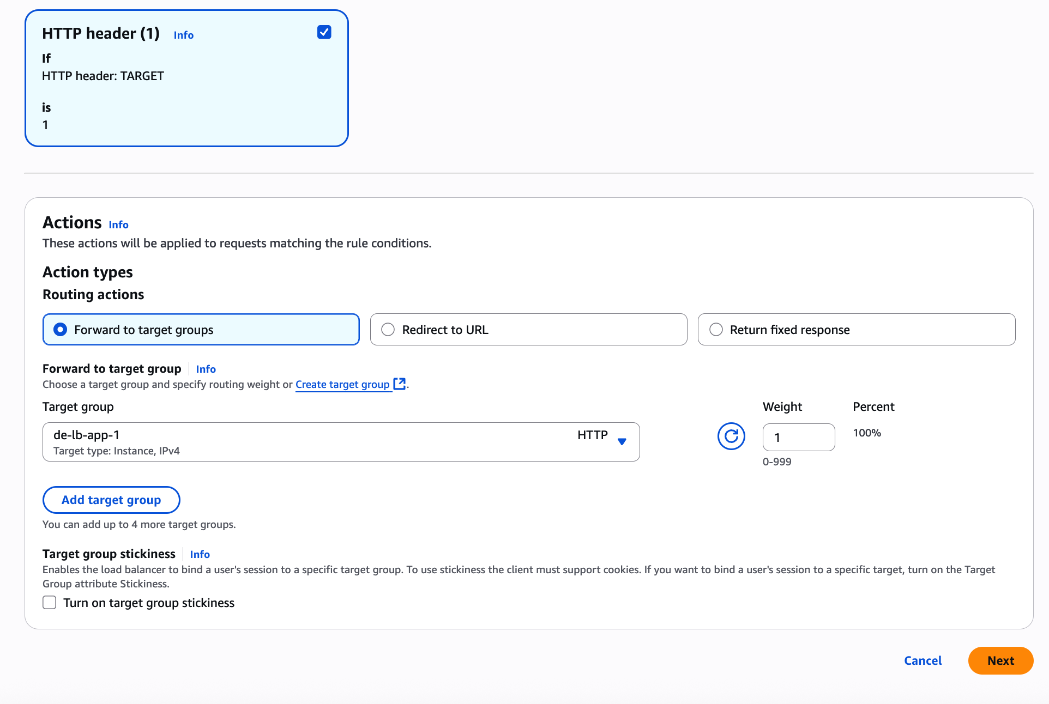Select Forward to target groups radio
Image resolution: width=1049 pixels, height=704 pixels.
coord(61,330)
